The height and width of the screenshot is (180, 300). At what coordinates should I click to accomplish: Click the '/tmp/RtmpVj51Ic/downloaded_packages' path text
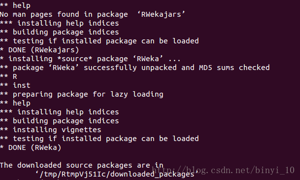point(117,174)
